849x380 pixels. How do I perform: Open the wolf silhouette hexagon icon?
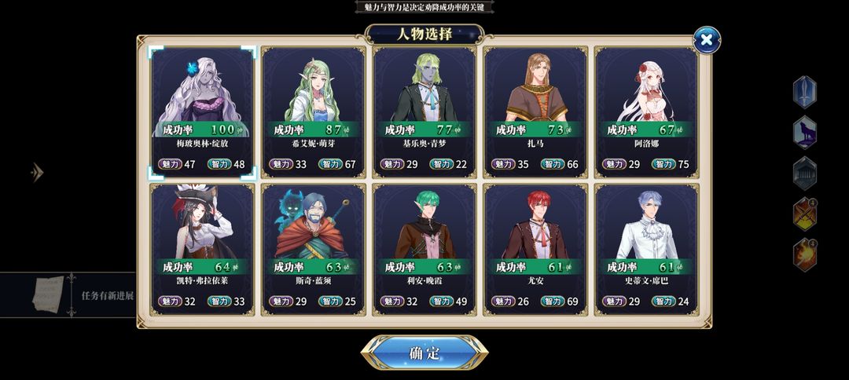805,133
